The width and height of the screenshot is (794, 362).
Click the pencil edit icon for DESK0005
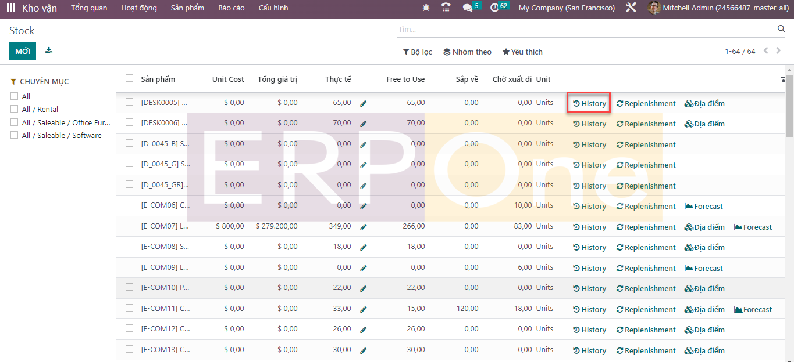pyautogui.click(x=364, y=103)
